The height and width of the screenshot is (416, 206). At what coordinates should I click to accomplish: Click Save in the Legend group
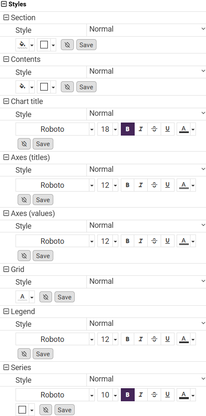[x=43, y=354]
